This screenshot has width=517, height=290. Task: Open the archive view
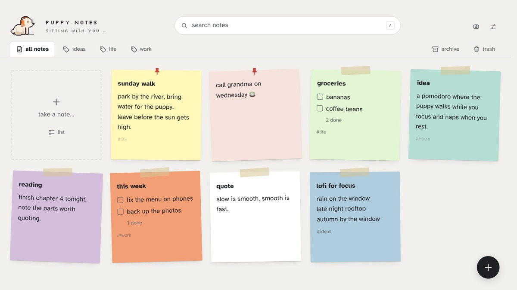tap(445, 49)
